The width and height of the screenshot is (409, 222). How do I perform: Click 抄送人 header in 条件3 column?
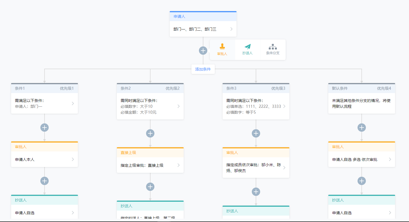pos(256,211)
